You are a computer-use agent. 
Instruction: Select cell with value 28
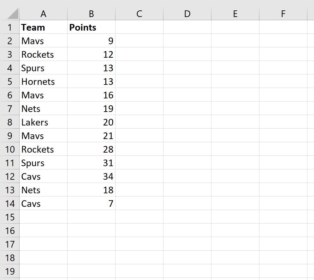point(91,149)
